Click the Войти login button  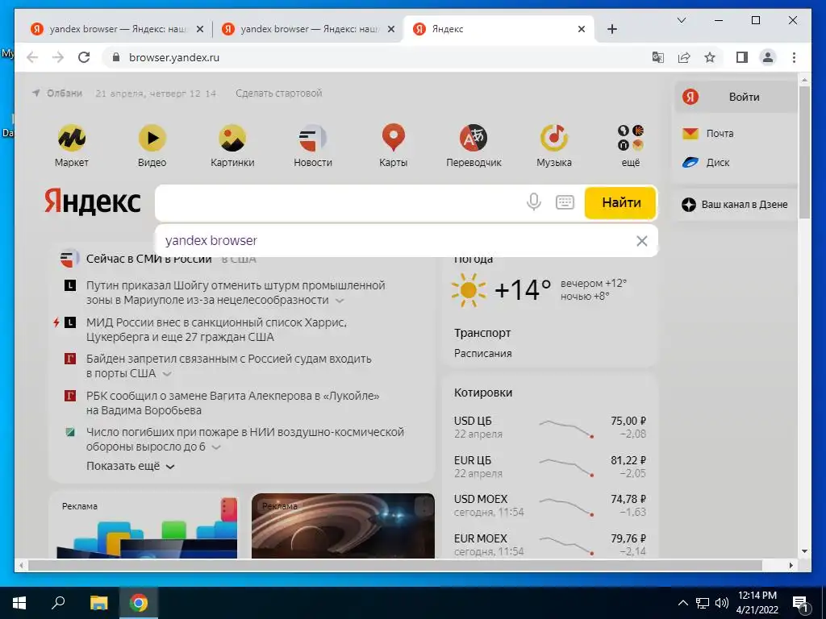(x=736, y=97)
